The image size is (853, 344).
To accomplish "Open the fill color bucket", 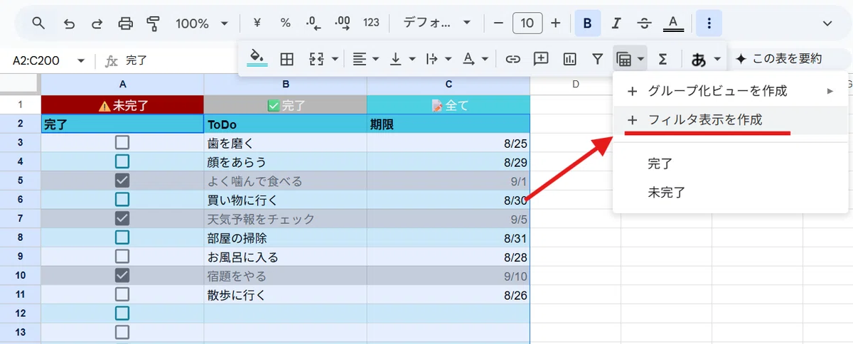I will (257, 58).
